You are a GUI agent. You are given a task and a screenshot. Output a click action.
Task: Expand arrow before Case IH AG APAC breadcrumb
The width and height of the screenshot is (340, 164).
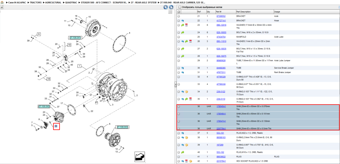(6, 2)
